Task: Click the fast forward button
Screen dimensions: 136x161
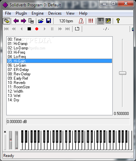Action: (60, 29)
